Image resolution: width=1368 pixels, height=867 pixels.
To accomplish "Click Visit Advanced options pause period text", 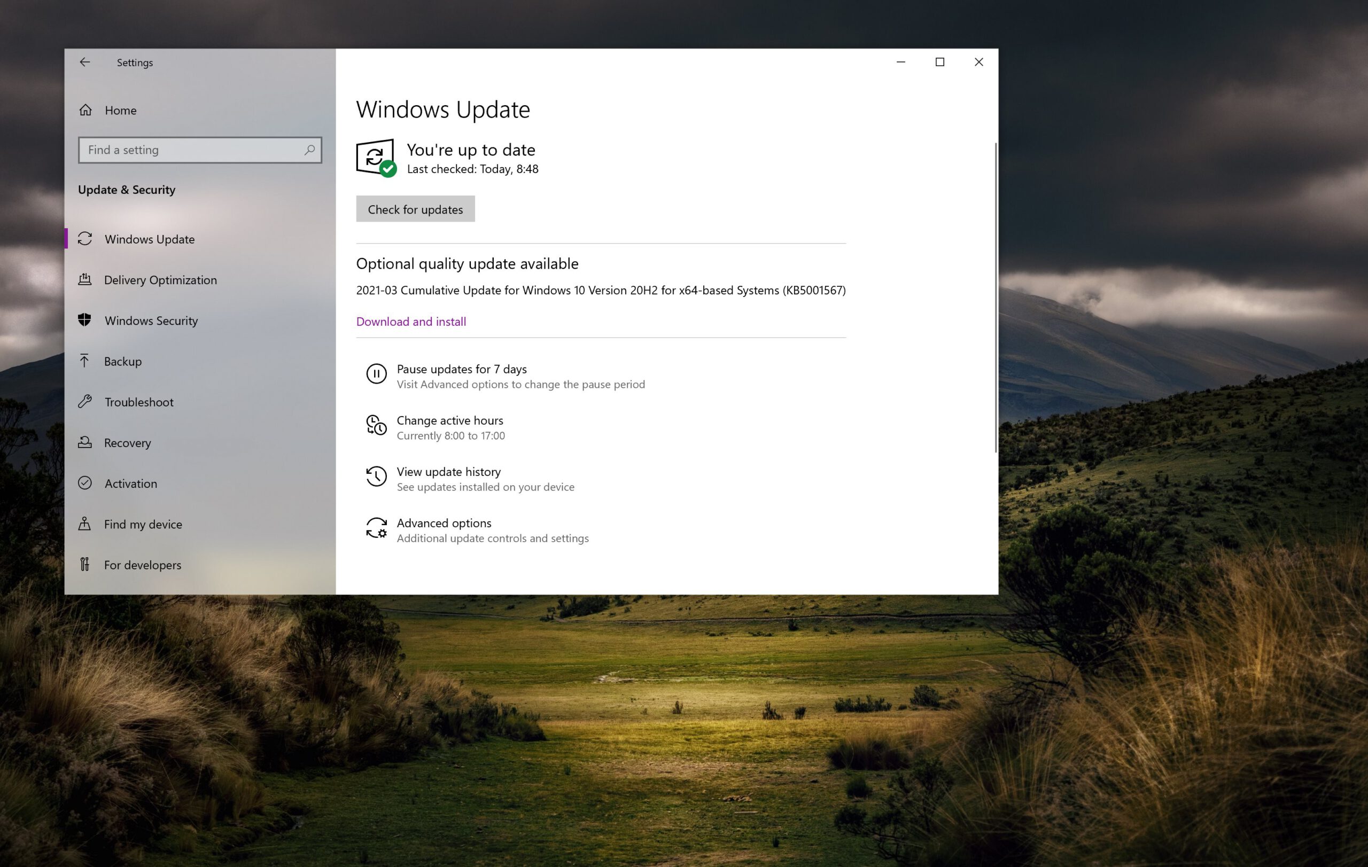I will [520, 385].
